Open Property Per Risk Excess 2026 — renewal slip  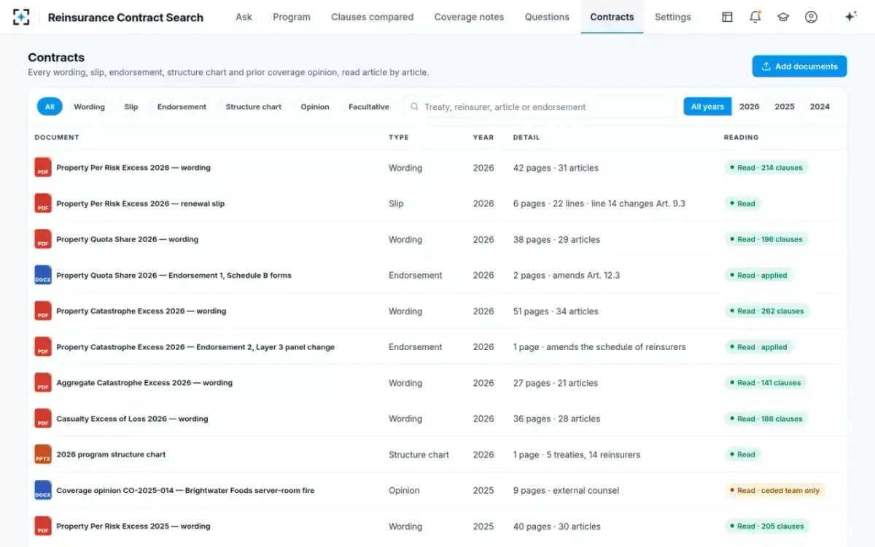click(140, 203)
